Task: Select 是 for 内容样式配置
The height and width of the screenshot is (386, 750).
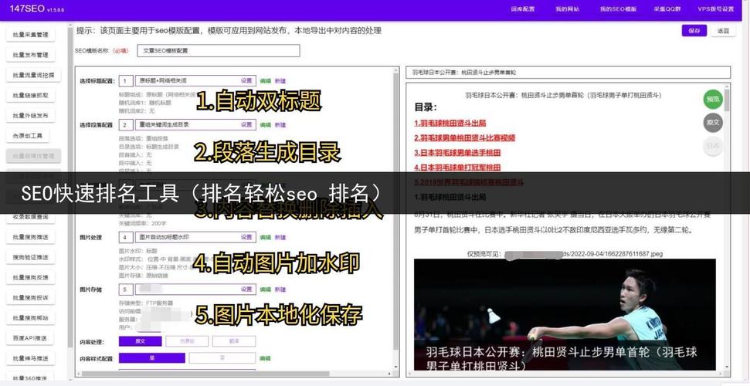Action: 151,358
